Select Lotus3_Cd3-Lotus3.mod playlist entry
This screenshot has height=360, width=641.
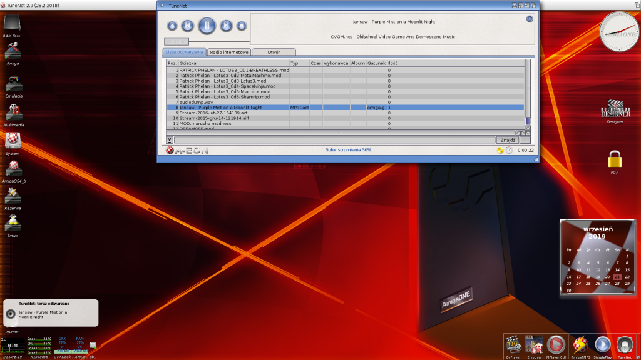click(x=346, y=81)
